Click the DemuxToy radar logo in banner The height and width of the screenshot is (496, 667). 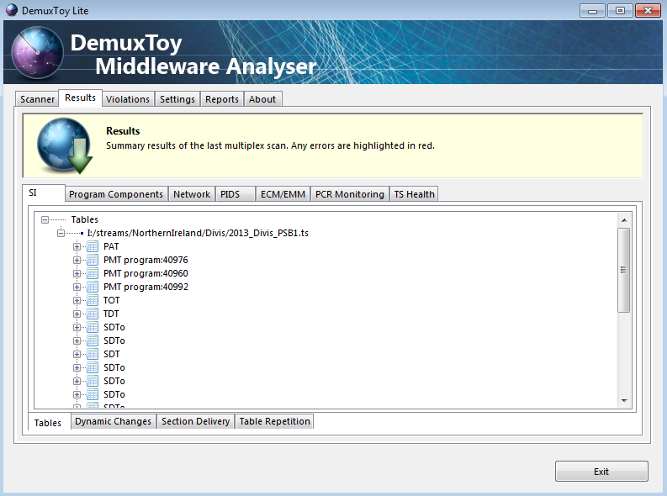pos(38,53)
